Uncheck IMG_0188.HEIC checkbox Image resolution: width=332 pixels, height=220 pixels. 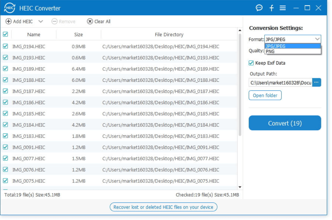[x=6, y=80]
